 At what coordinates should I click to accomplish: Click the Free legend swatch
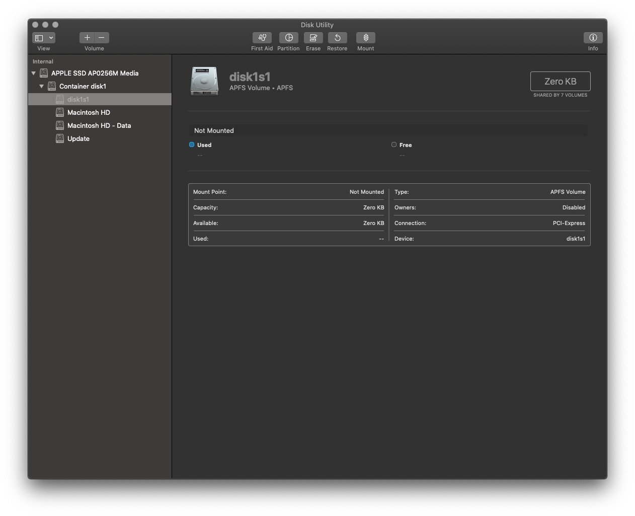[394, 144]
